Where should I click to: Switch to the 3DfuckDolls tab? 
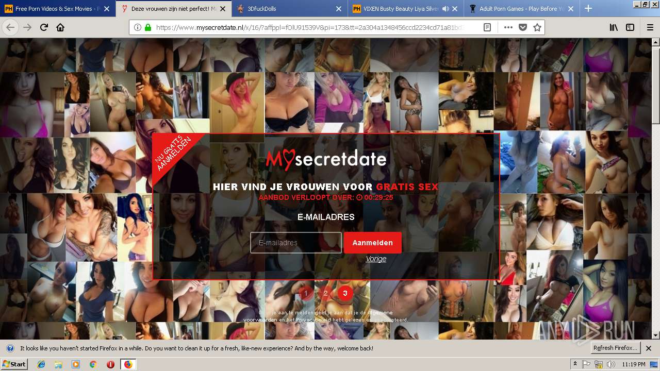[290, 9]
